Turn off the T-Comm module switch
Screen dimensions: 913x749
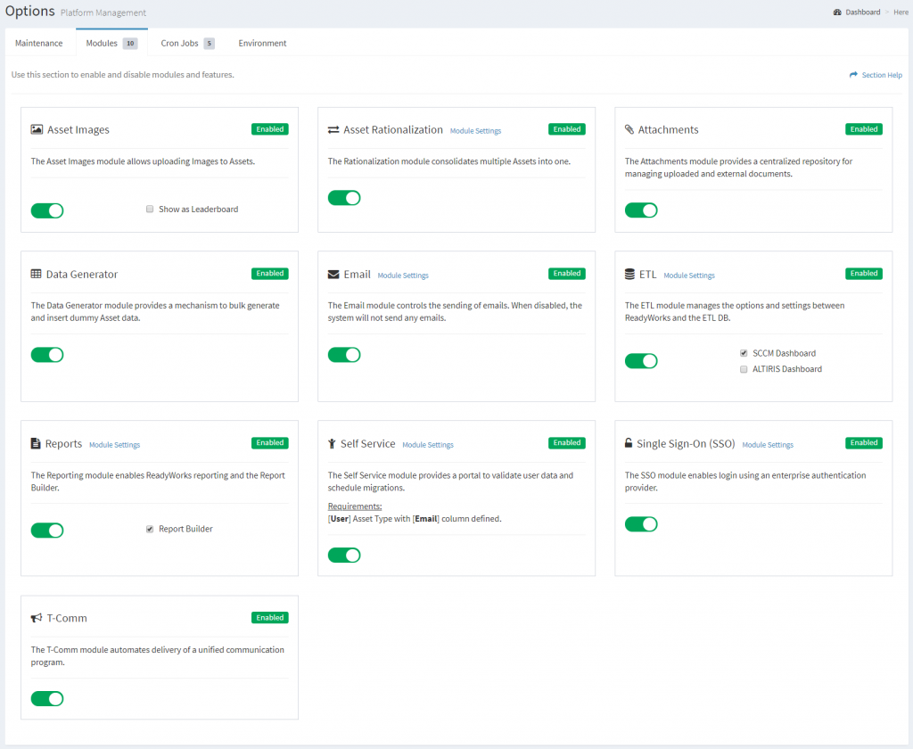click(x=47, y=698)
